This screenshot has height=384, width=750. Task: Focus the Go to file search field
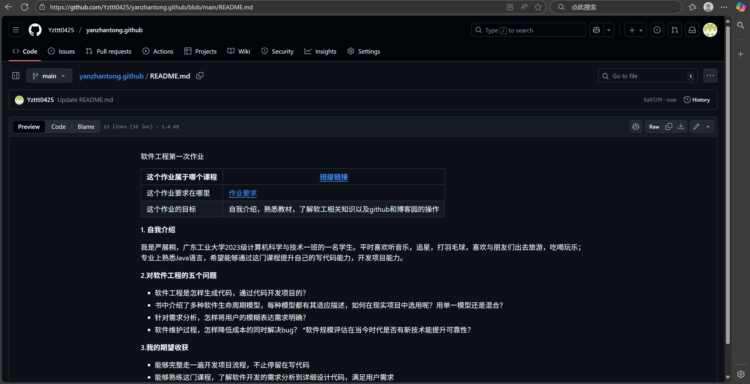648,76
